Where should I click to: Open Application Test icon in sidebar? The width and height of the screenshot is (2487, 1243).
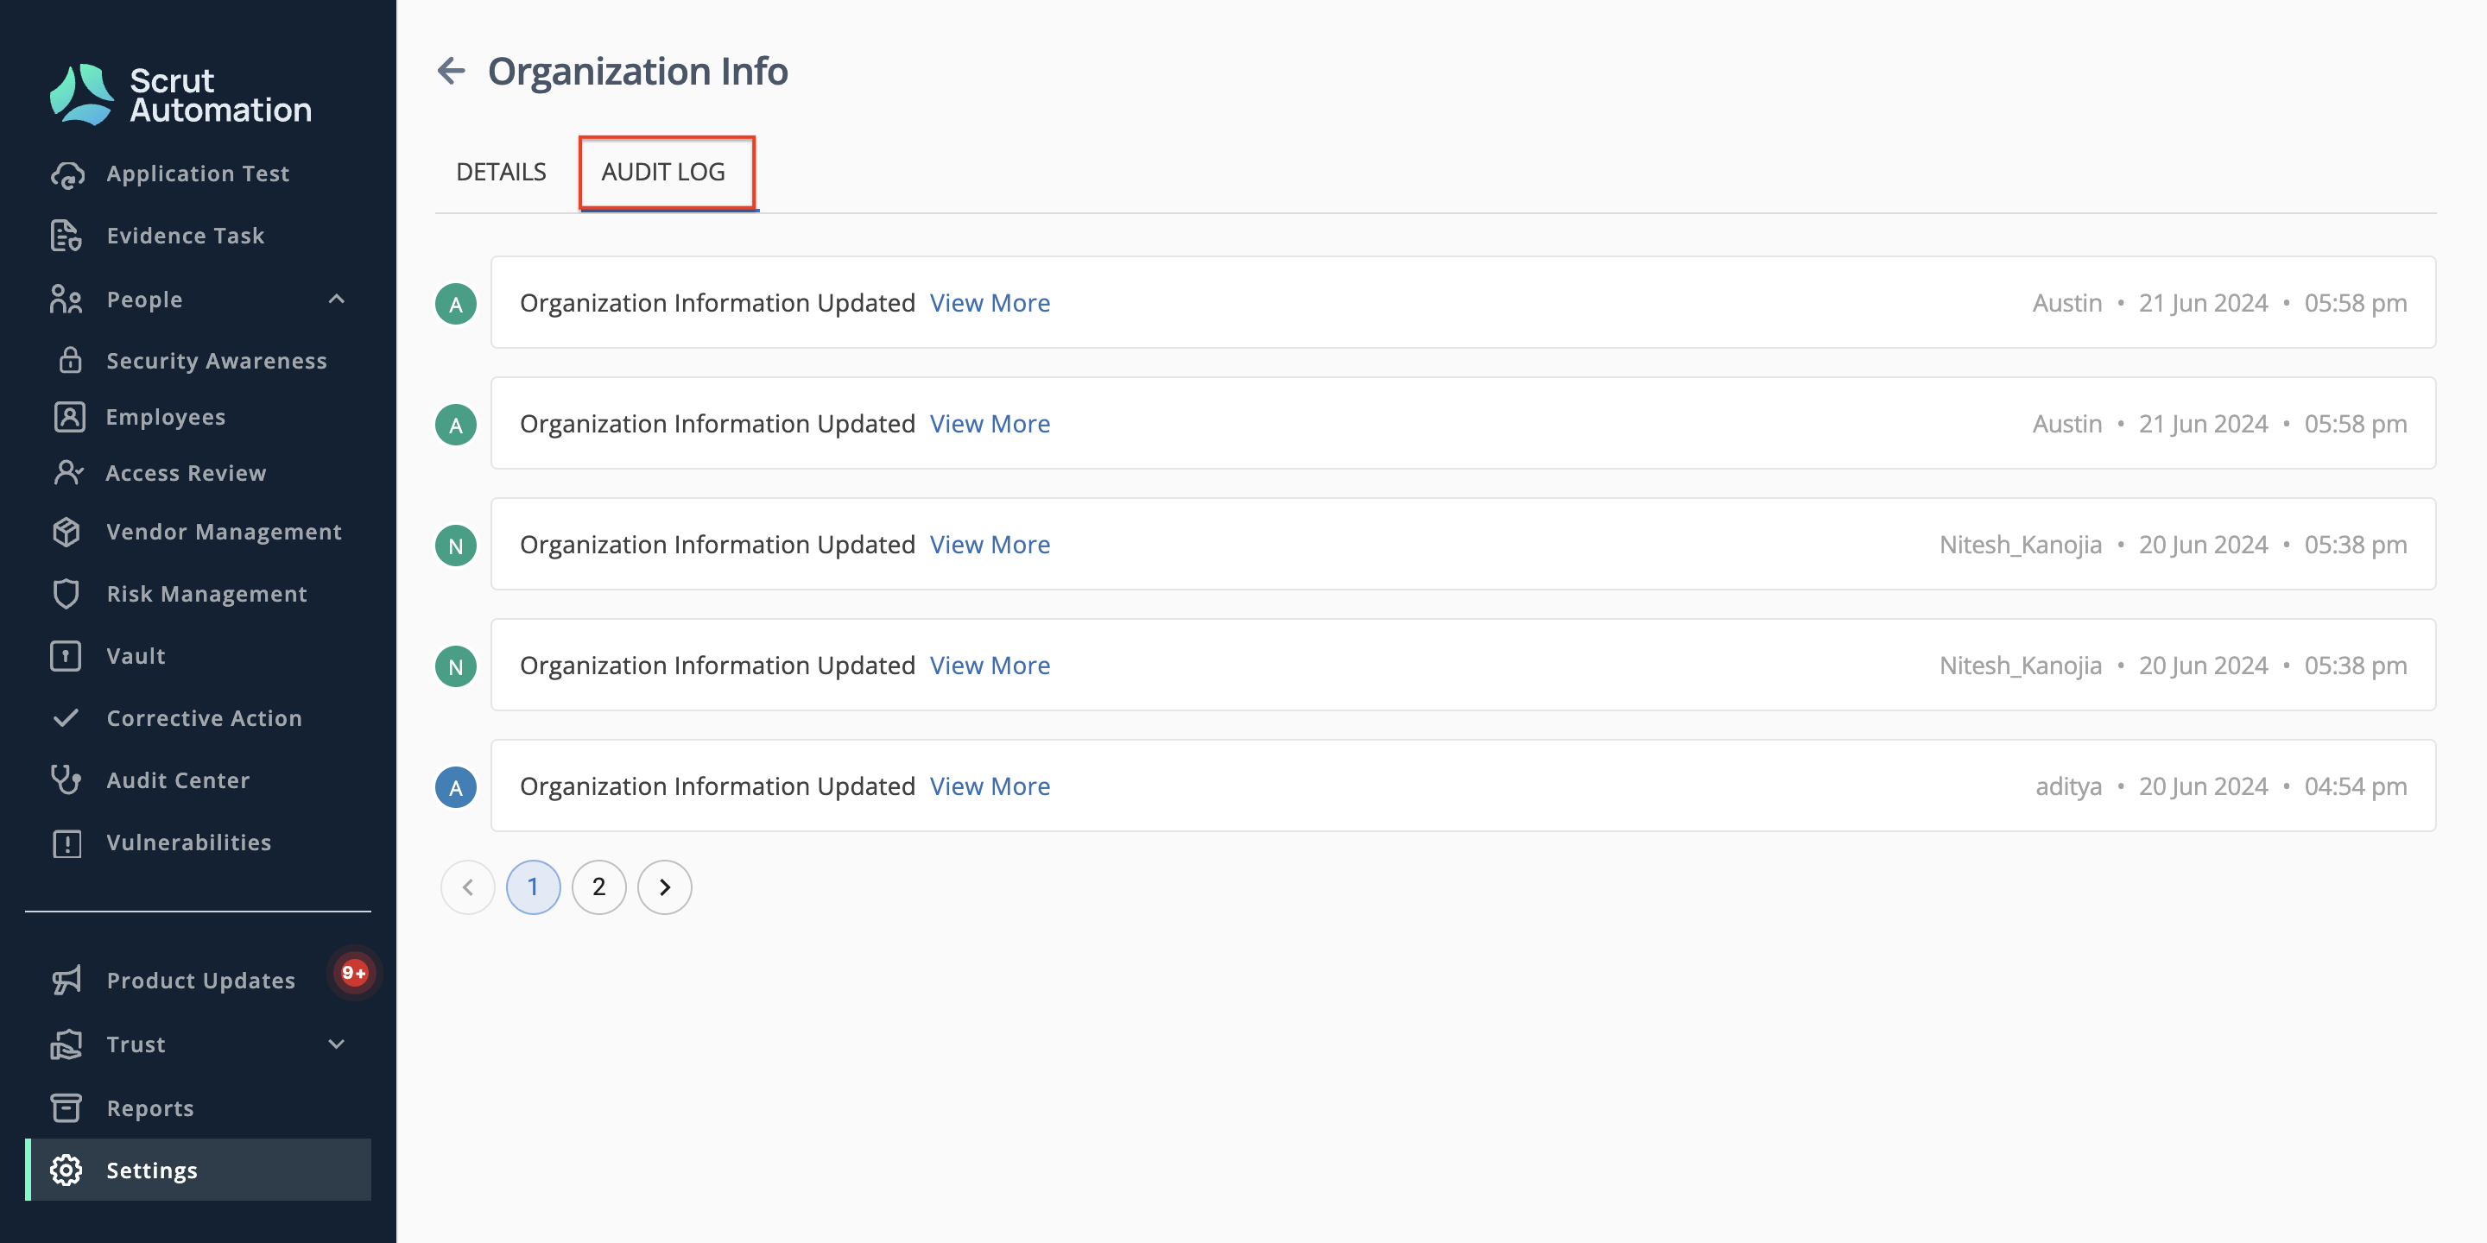[x=66, y=174]
